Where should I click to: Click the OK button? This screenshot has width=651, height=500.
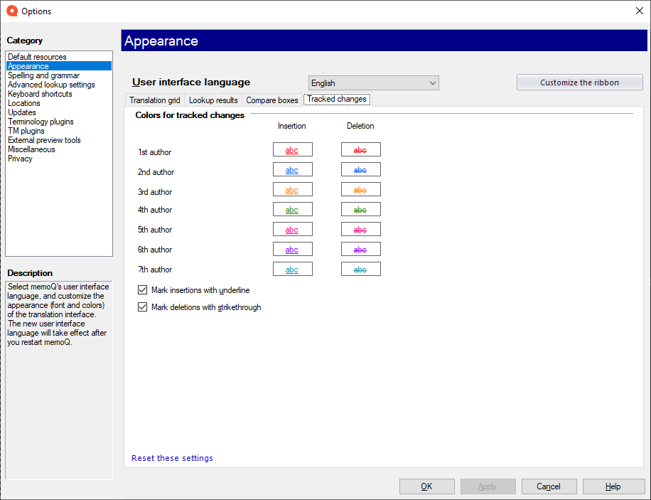pos(427,486)
